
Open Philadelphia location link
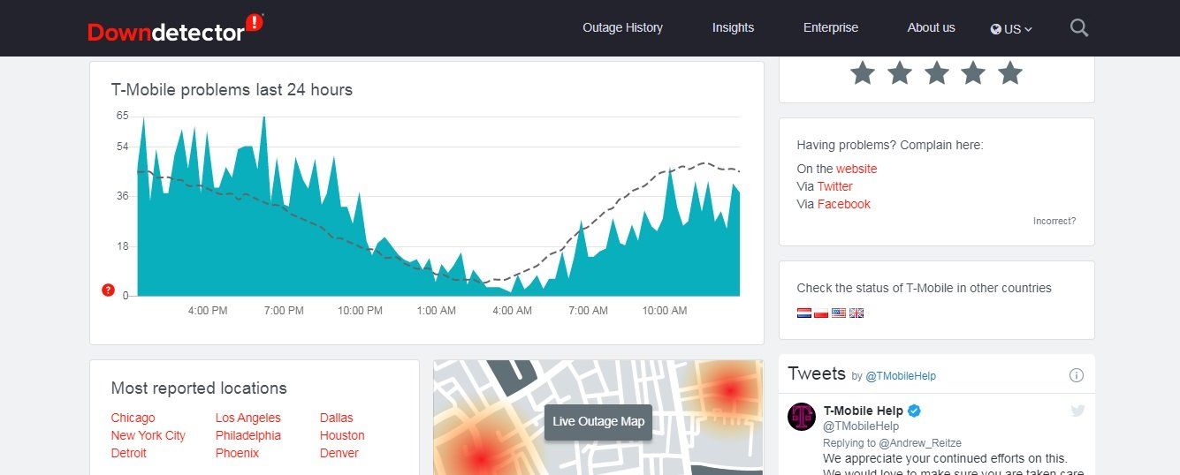point(248,435)
